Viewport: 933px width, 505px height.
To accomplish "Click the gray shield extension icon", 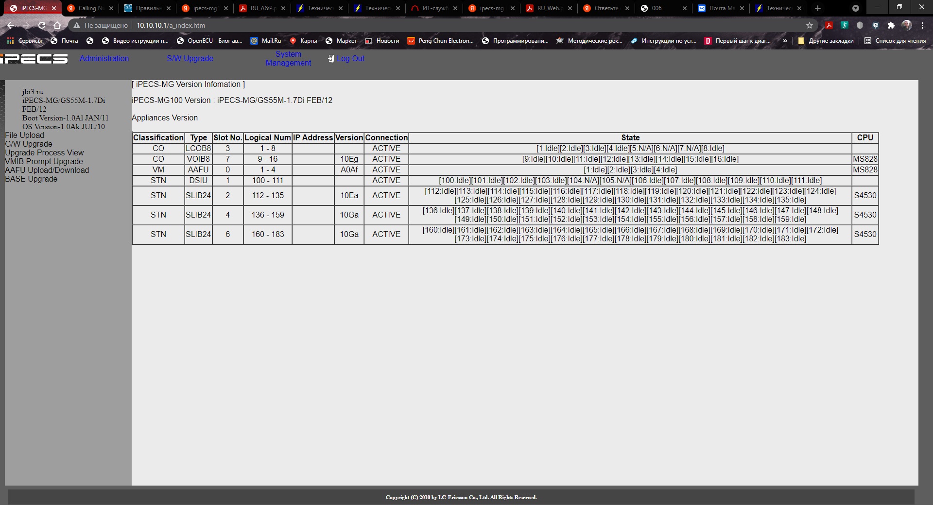I will point(860,25).
